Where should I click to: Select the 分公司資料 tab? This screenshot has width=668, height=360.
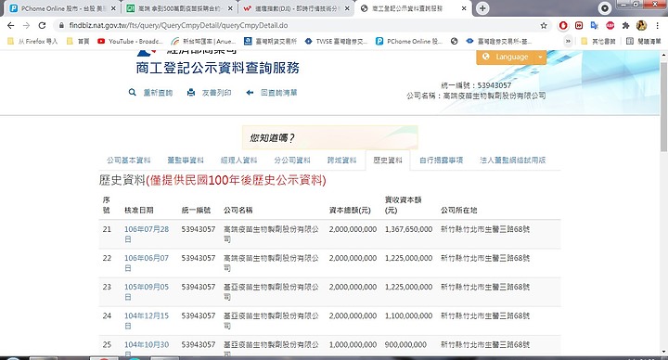point(292,161)
